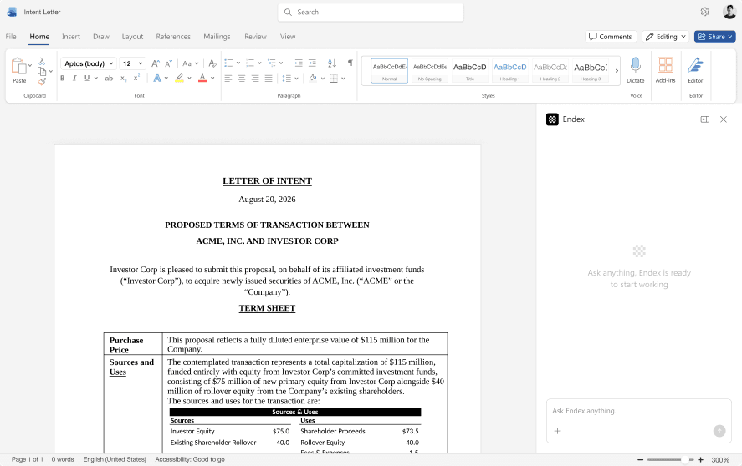Screen dimensions: 742x466
Task: Open the user profile picture
Action: pos(729,12)
